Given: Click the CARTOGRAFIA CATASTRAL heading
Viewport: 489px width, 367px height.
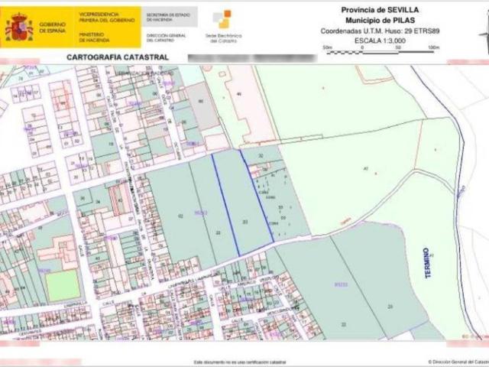Looking at the screenshot, I should click(118, 57).
